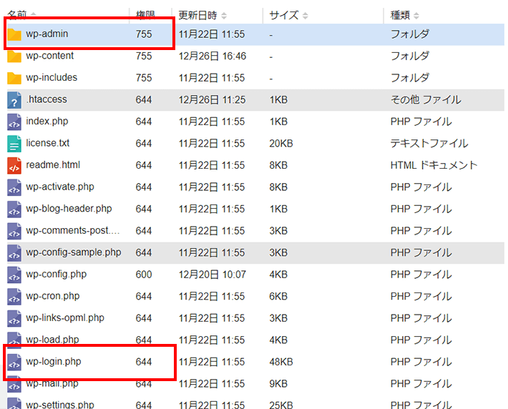Click the 48KB size of wp-login.php
The image size is (508, 409).
(x=281, y=362)
